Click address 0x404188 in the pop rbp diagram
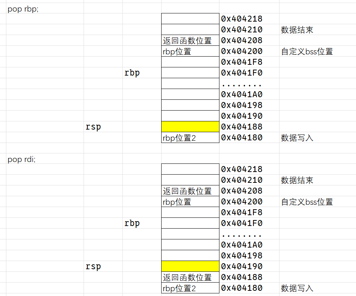The width and height of the screenshot is (356, 296). click(241, 127)
